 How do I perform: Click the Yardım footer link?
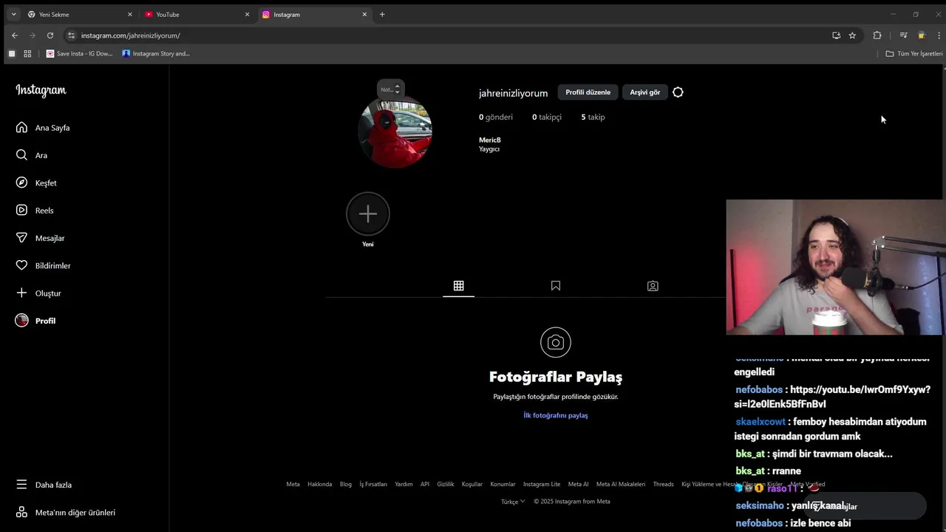coord(404,484)
